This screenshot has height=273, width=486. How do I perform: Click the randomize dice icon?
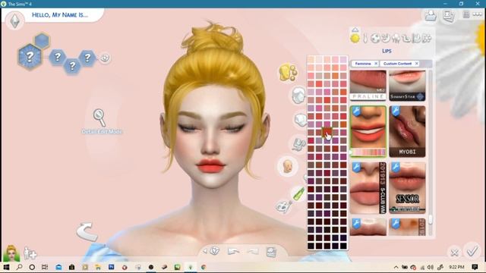(214, 251)
